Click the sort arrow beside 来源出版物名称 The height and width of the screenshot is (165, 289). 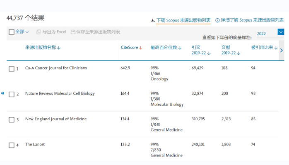click(59, 48)
